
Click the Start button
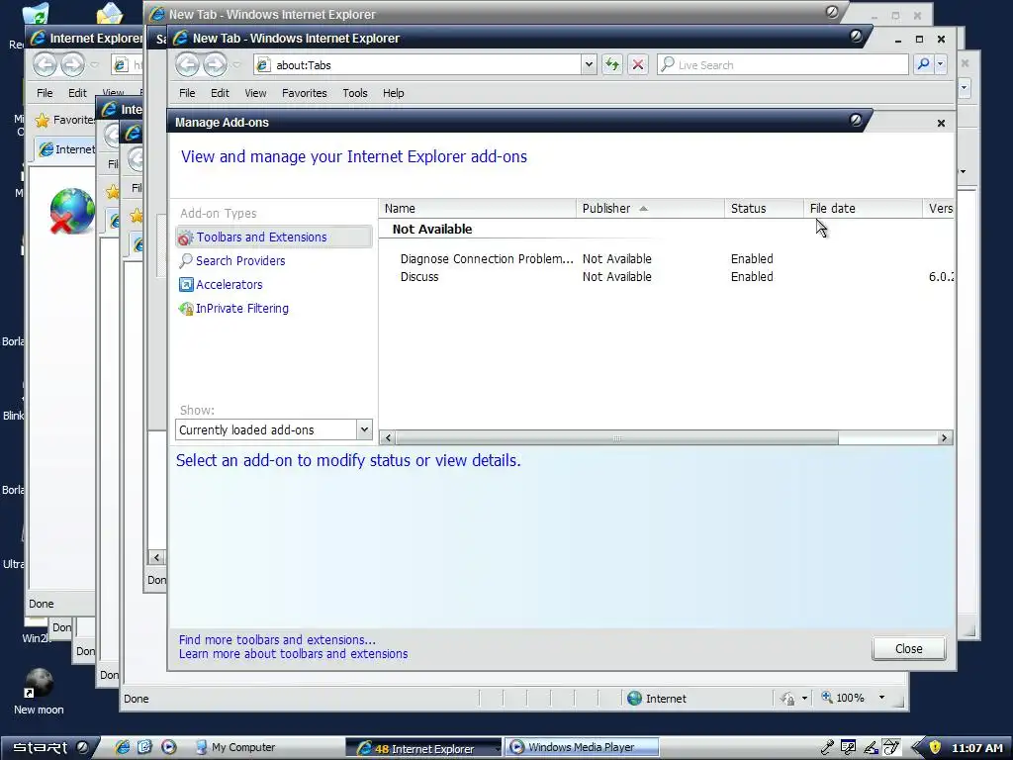pyautogui.click(x=50, y=748)
